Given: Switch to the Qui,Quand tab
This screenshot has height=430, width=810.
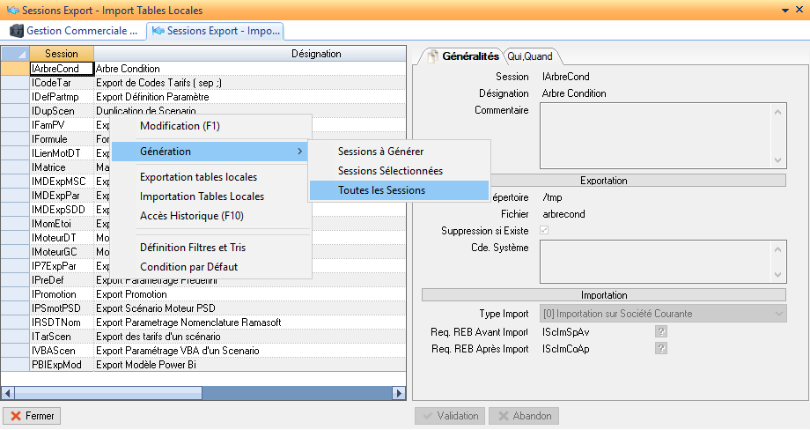Looking at the screenshot, I should click(x=530, y=56).
